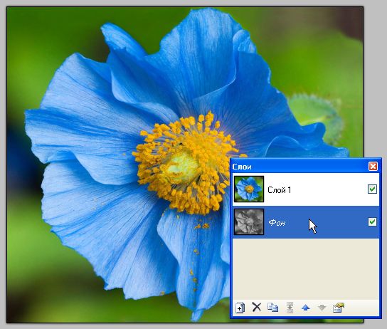Image resolution: width=387 pixels, height=329 pixels.
Task: Select the Слой 1 layer row
Action: pyautogui.click(x=306, y=189)
